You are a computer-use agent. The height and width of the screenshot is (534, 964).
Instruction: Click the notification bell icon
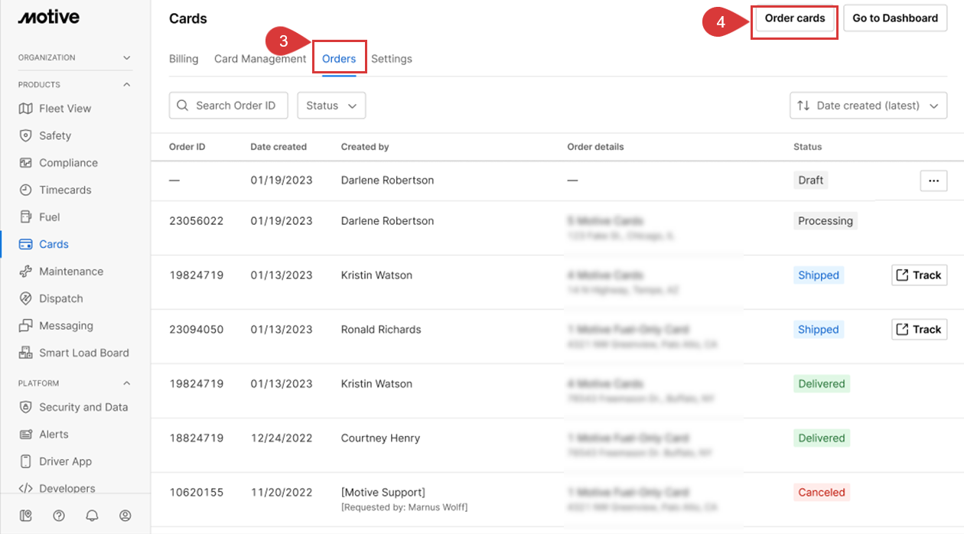(92, 516)
